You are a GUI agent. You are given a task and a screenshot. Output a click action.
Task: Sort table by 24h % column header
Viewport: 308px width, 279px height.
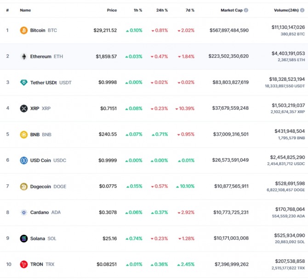(162, 10)
